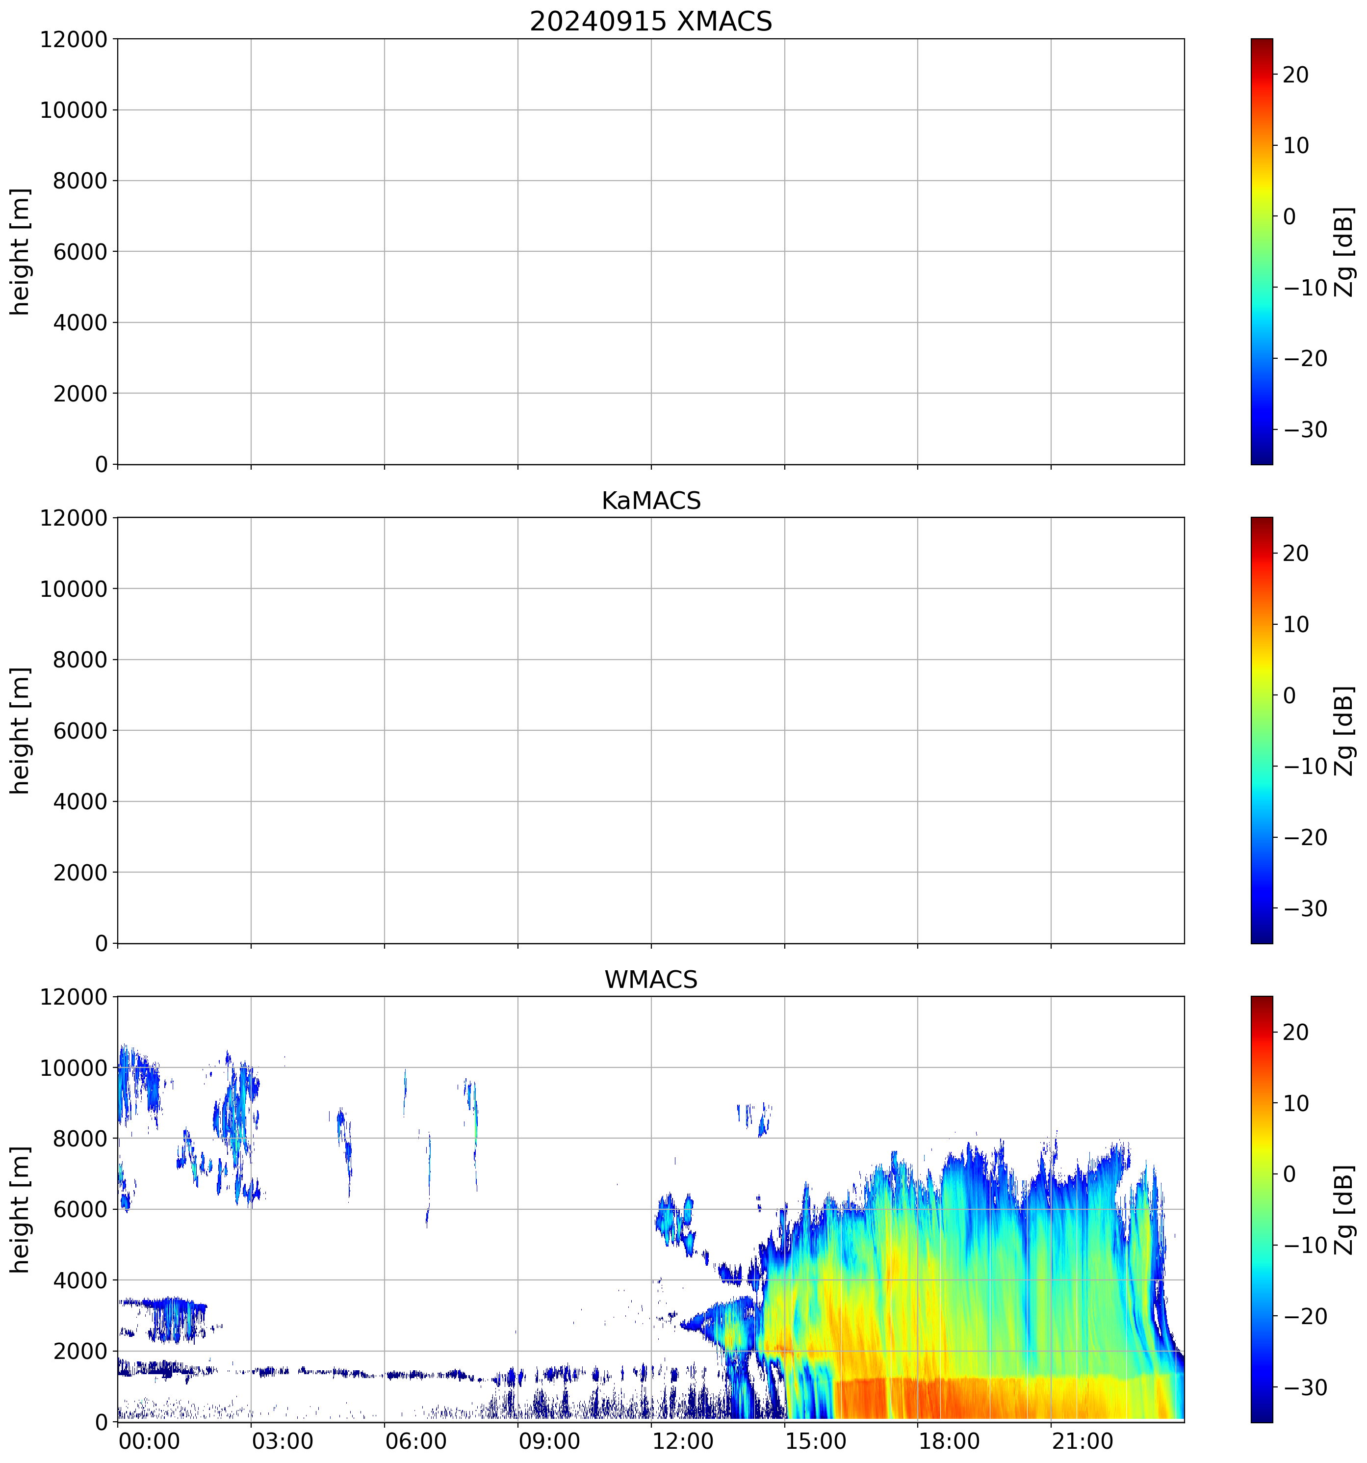
Task: Click the 00:00 time axis label
Action: [149, 1440]
